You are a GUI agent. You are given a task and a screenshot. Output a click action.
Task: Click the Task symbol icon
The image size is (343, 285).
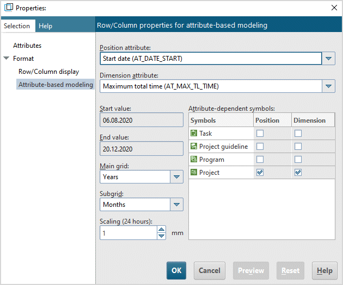point(194,133)
